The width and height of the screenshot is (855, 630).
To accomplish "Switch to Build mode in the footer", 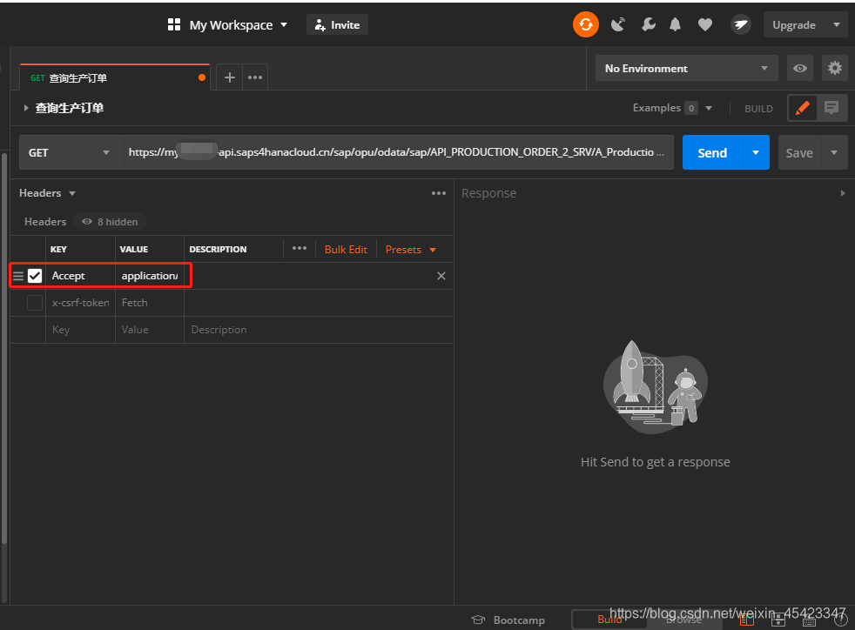I will pos(609,620).
